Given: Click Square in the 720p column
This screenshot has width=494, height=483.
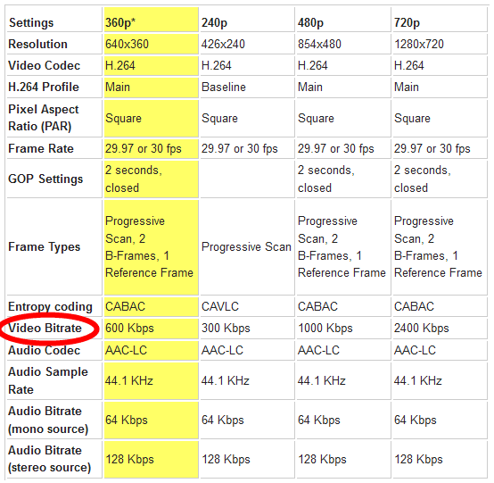Looking at the screenshot, I should 440,118.
